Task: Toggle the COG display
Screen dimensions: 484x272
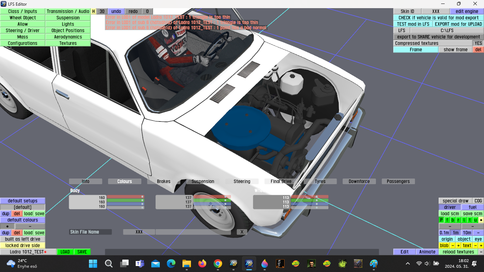Action: point(478,201)
